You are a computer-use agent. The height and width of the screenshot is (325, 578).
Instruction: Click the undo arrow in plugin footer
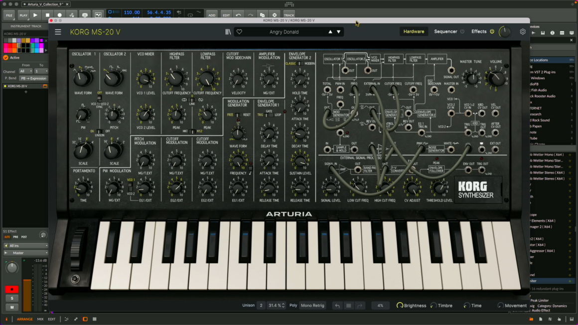tap(337, 306)
